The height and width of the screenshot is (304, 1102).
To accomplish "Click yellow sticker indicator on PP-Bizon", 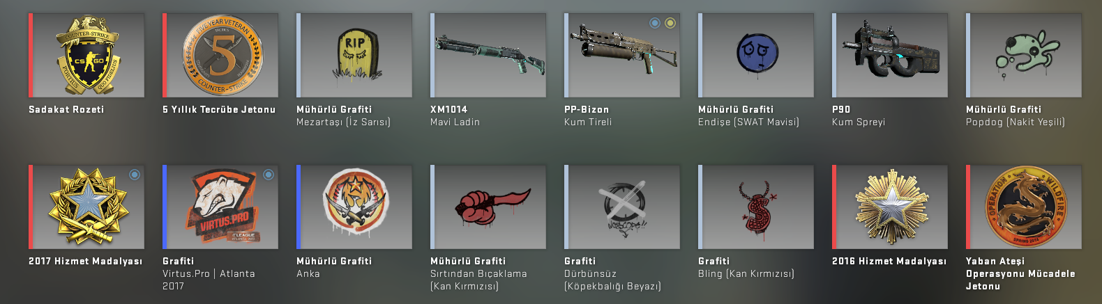I will coord(670,23).
